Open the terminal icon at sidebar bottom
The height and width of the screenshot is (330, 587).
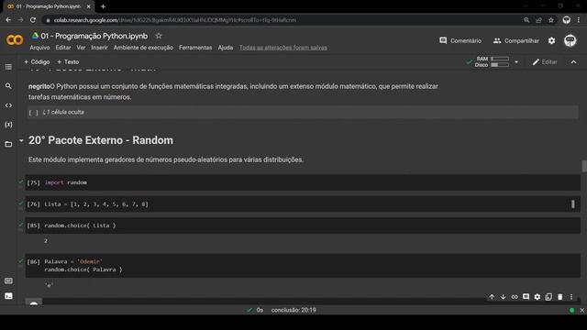click(8, 296)
